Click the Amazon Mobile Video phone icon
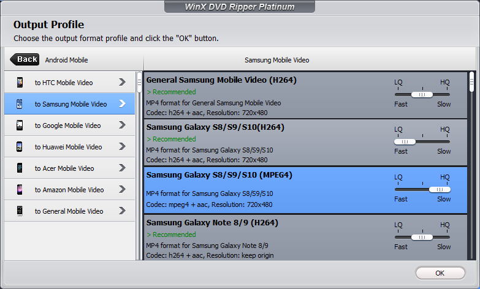480x289 pixels. (x=20, y=189)
